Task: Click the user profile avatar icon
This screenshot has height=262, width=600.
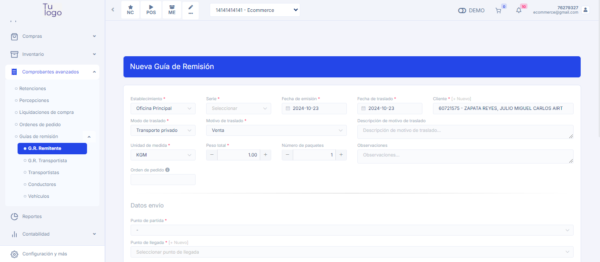Action: tap(585, 10)
